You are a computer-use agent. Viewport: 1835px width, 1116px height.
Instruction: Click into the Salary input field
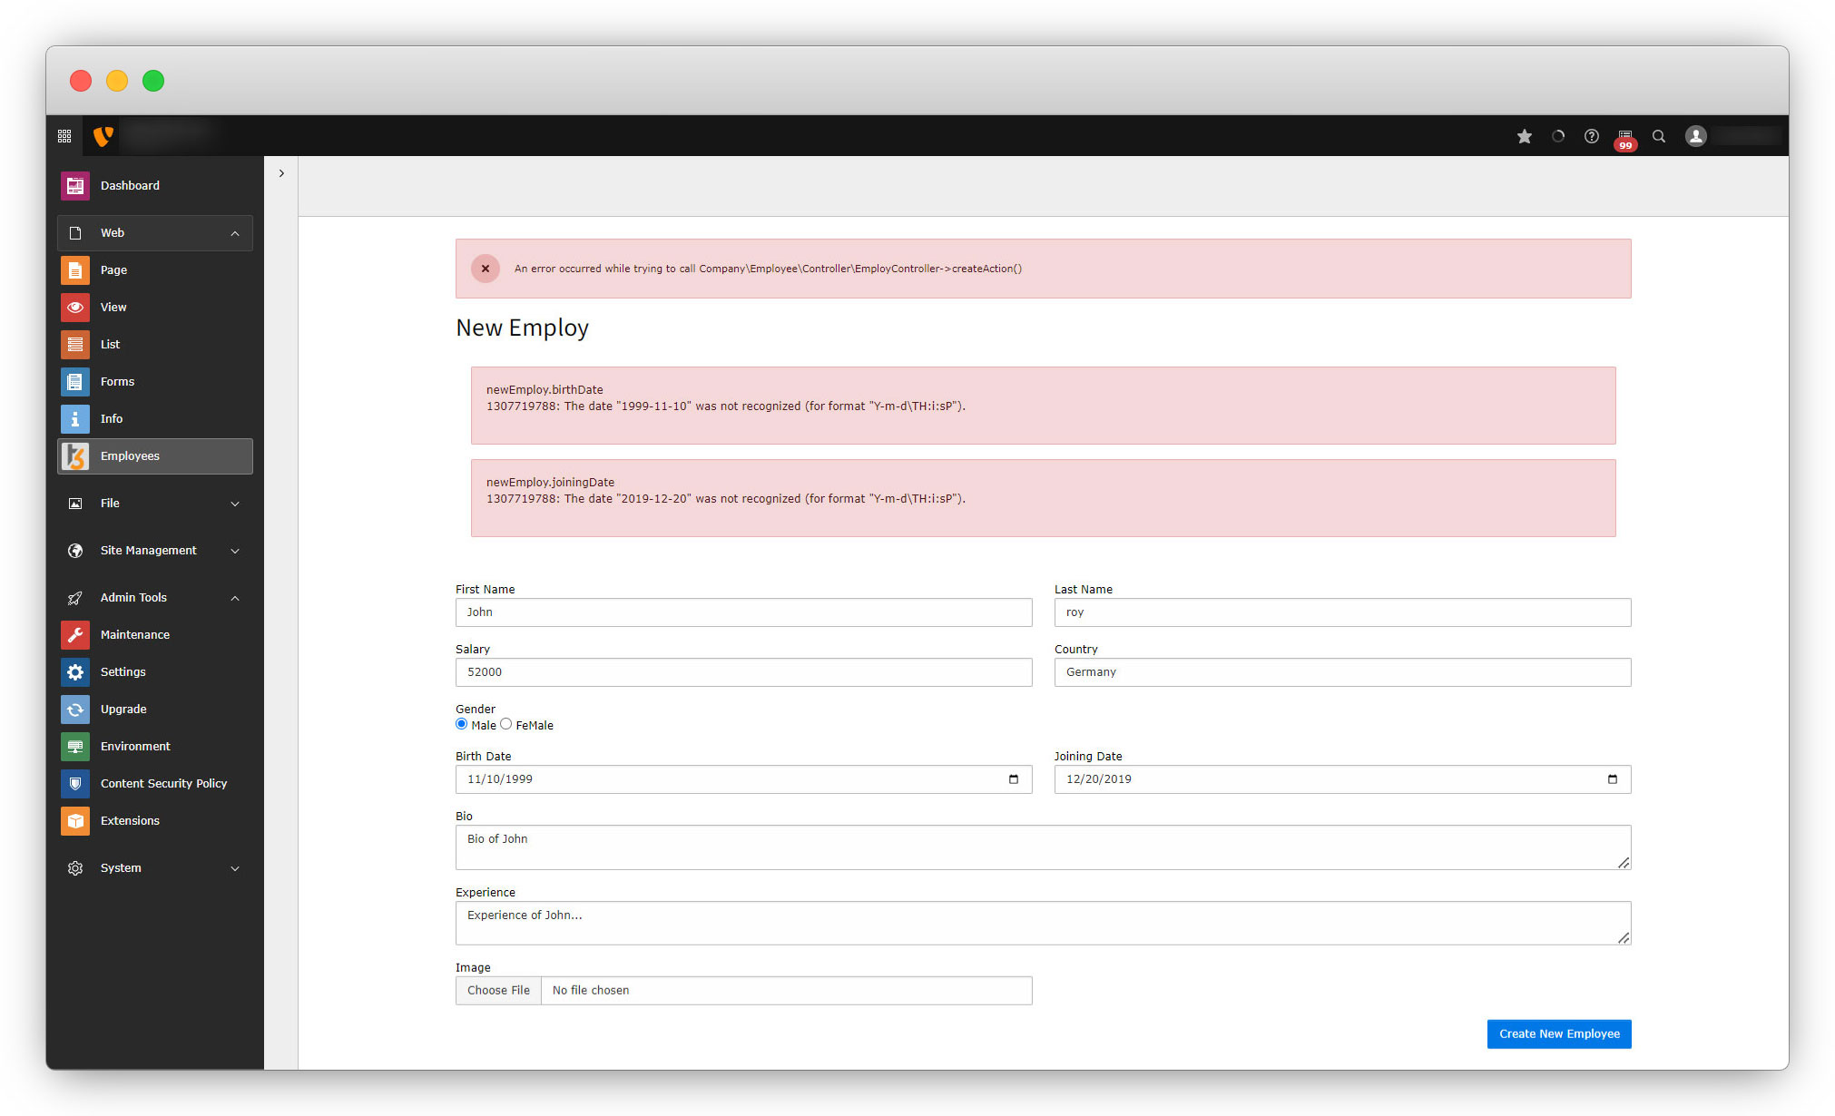[x=743, y=672]
